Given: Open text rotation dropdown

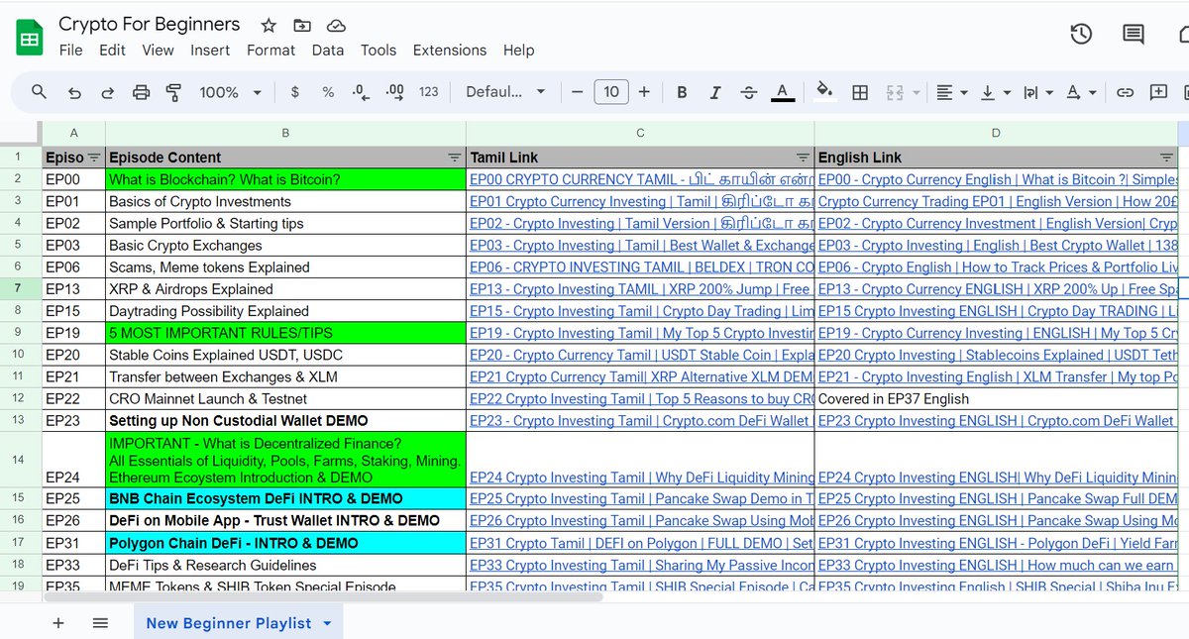Looking at the screenshot, I should (1080, 92).
